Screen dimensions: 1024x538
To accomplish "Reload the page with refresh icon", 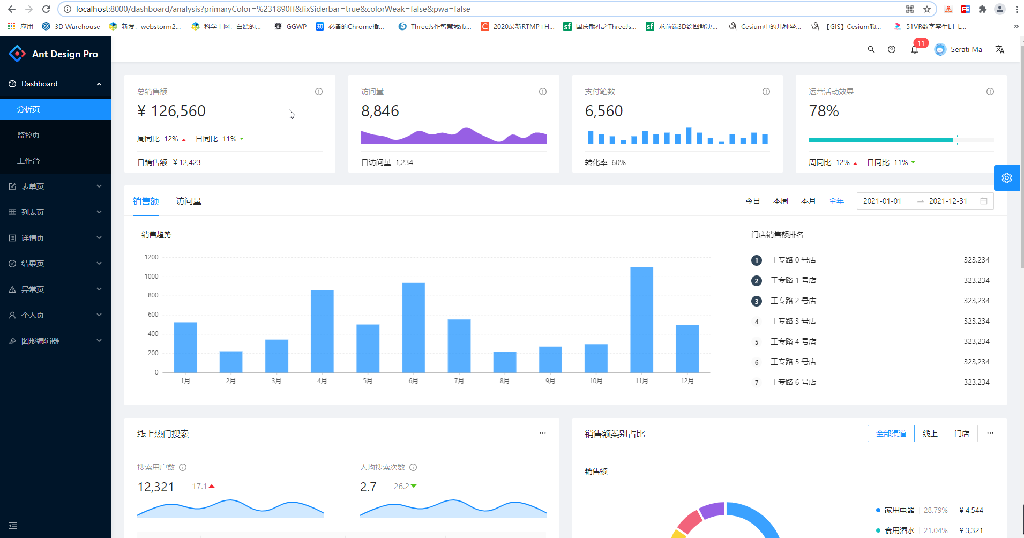I will pyautogui.click(x=46, y=9).
